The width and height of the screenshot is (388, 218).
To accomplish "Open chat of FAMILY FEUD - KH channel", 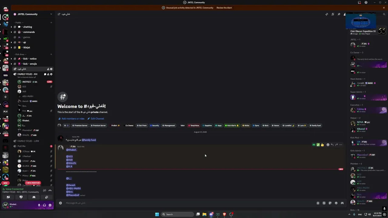I will pyautogui.click(x=45, y=74).
